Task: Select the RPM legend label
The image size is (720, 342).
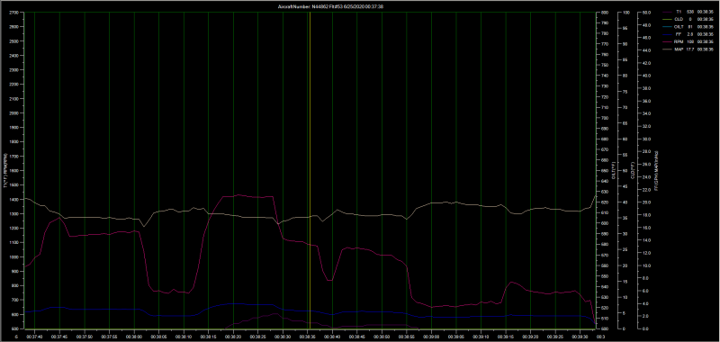Action: [x=679, y=41]
